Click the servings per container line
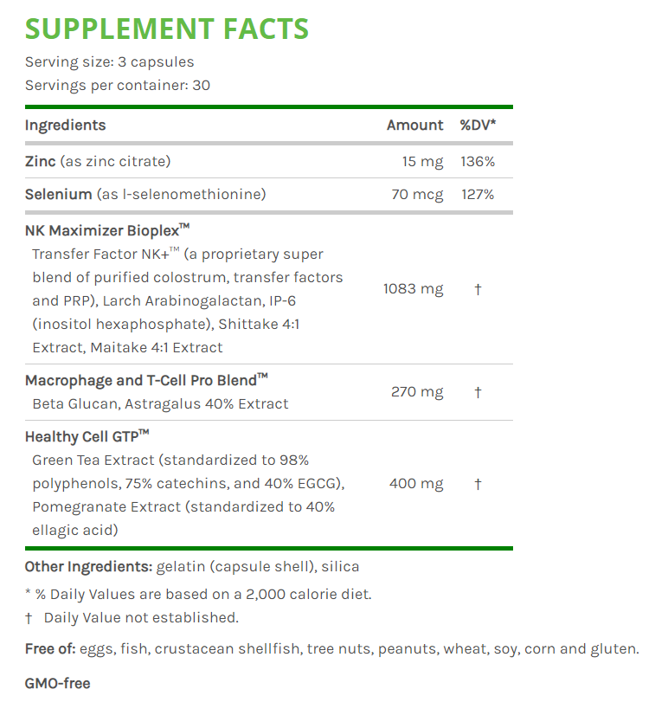The height and width of the screenshot is (728, 655). pyautogui.click(x=117, y=86)
